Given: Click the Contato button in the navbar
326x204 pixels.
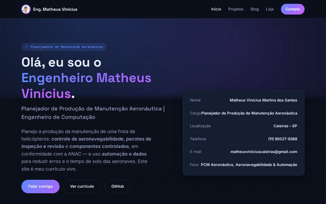Looking at the screenshot, I should [x=293, y=9].
